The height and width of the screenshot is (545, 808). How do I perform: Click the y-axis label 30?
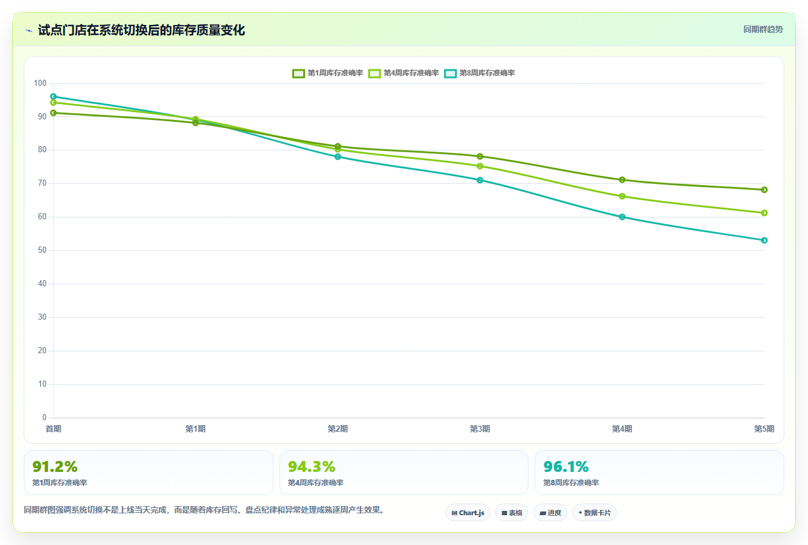[43, 317]
